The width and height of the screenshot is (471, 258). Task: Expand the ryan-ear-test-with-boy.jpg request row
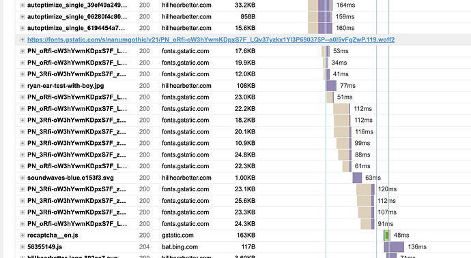[23, 86]
